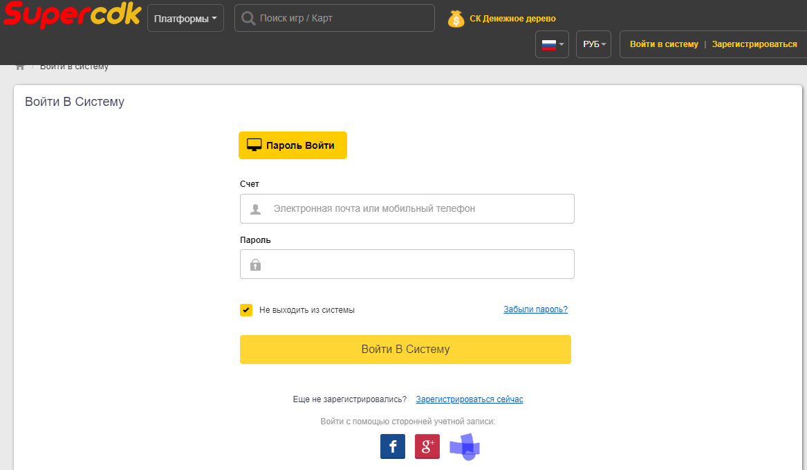Open 'СК Денежное дерево' menu item
Screen dimensions: 807x470
tap(512, 19)
